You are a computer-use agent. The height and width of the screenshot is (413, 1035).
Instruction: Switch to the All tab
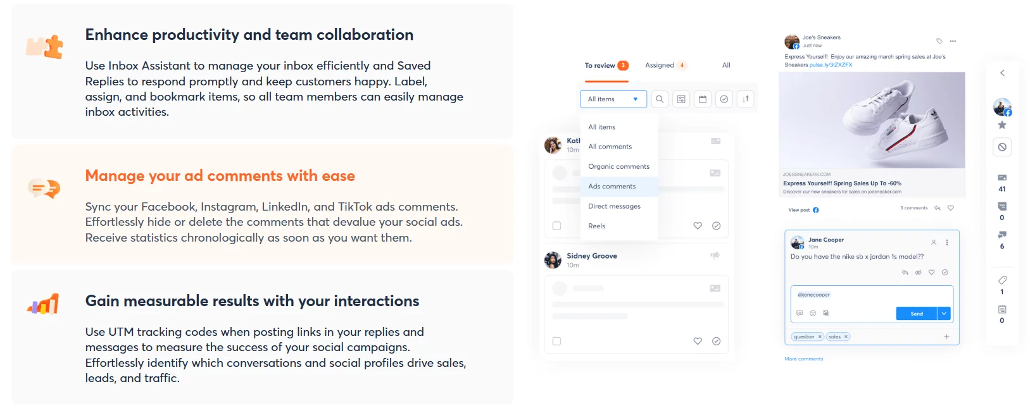click(726, 65)
